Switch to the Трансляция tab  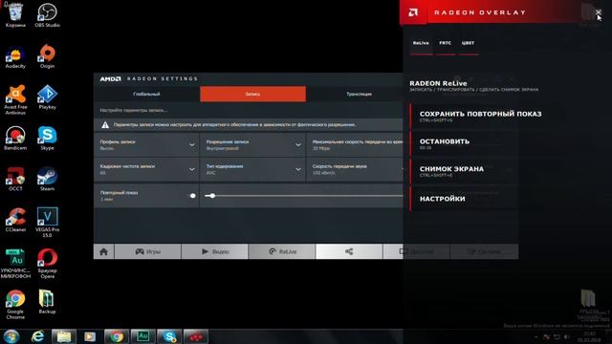point(360,94)
